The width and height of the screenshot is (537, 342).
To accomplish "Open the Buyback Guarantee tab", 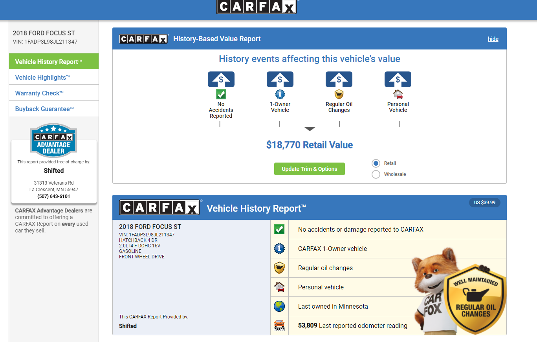I will click(54, 109).
